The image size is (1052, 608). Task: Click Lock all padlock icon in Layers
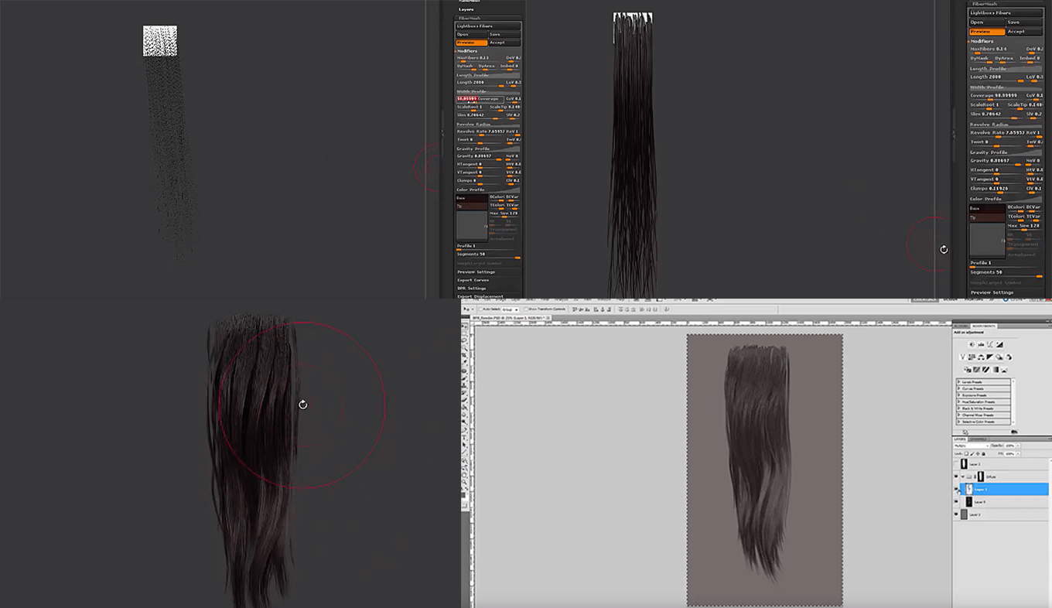pos(983,454)
